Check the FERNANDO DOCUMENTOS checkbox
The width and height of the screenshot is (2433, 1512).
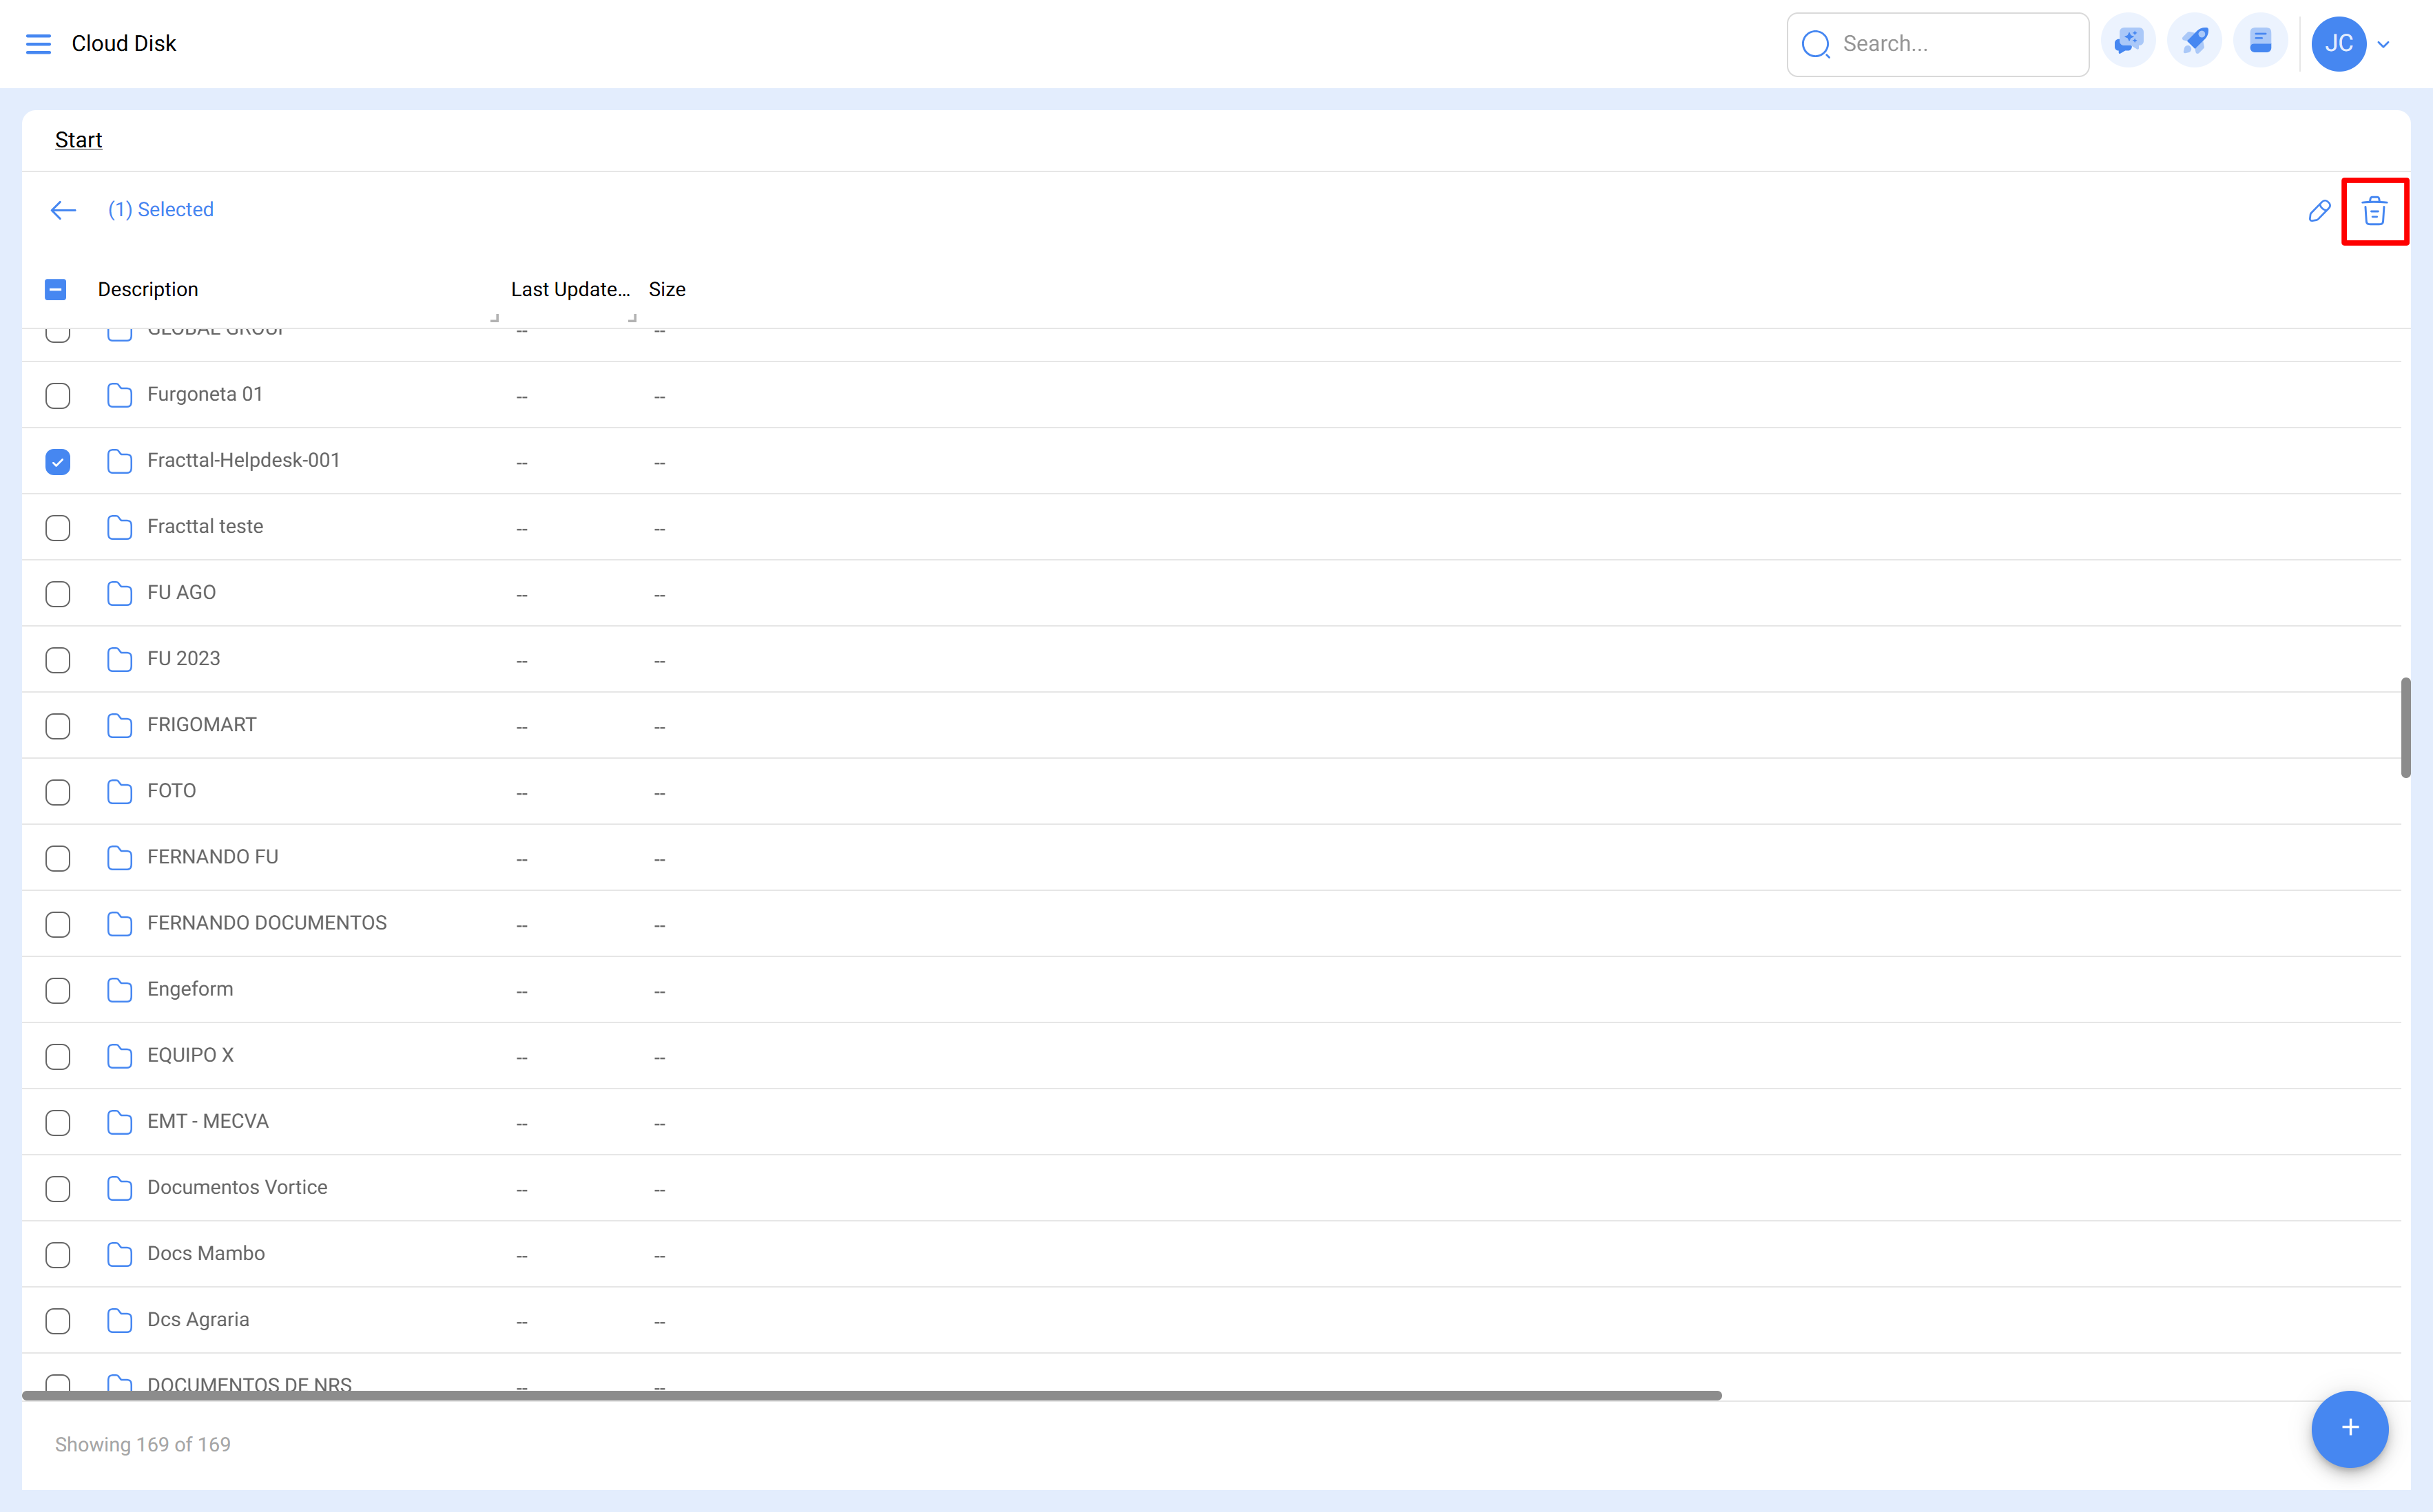point(58,924)
